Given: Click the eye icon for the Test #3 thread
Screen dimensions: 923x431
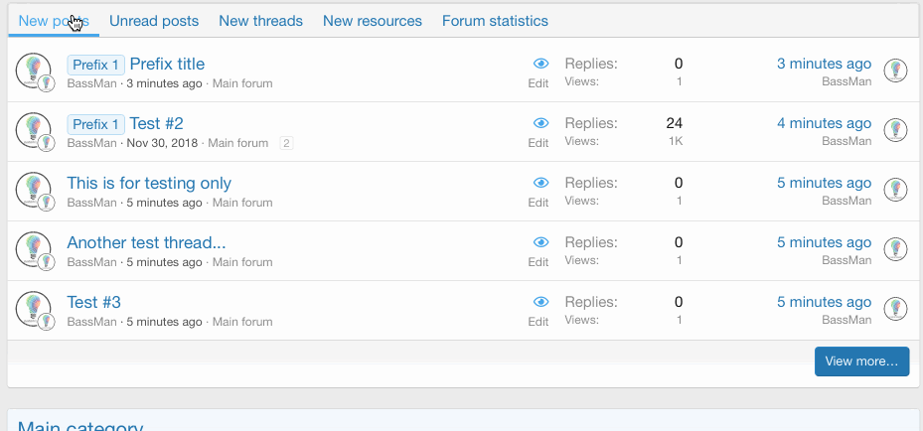Looking at the screenshot, I should click(x=540, y=302).
